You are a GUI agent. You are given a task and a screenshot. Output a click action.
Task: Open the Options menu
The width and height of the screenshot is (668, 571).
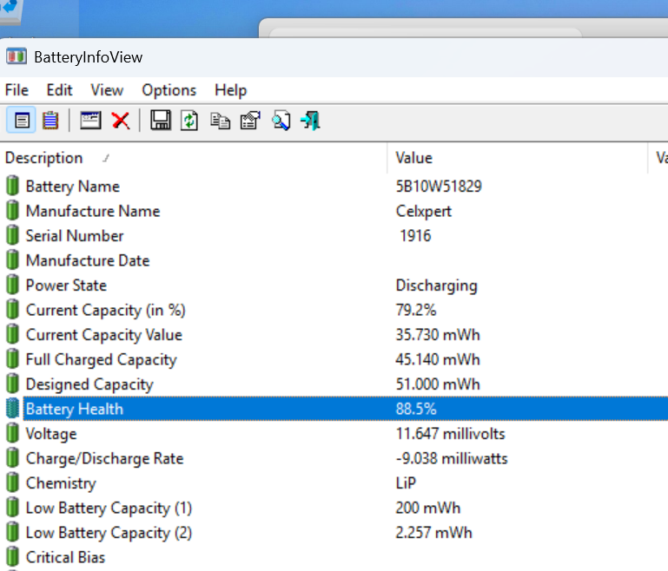(x=169, y=90)
